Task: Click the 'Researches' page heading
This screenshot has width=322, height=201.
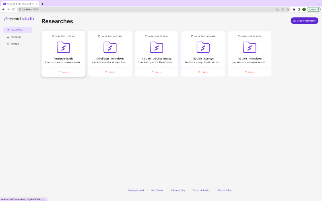Action: 57,21
